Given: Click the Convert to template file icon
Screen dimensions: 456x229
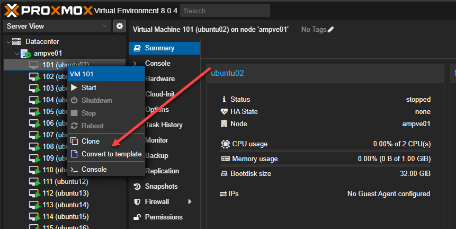Looking at the screenshot, I should pos(74,154).
